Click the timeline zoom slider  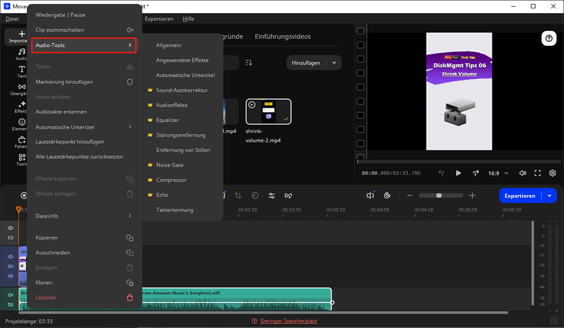click(439, 196)
